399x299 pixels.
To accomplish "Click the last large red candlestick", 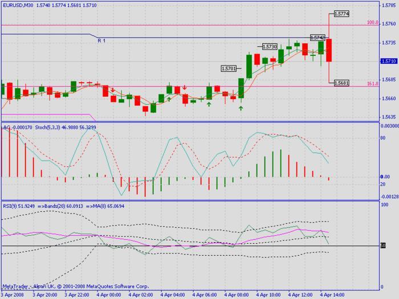I will [329, 50].
